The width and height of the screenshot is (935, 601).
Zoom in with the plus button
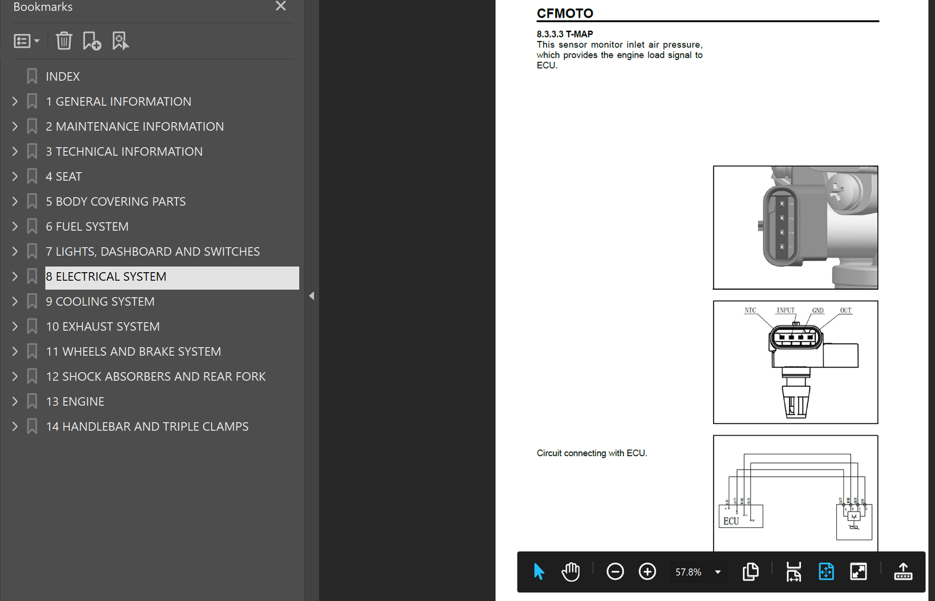pos(647,572)
